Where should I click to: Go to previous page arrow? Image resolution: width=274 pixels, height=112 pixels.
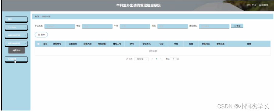(x=152, y=59)
